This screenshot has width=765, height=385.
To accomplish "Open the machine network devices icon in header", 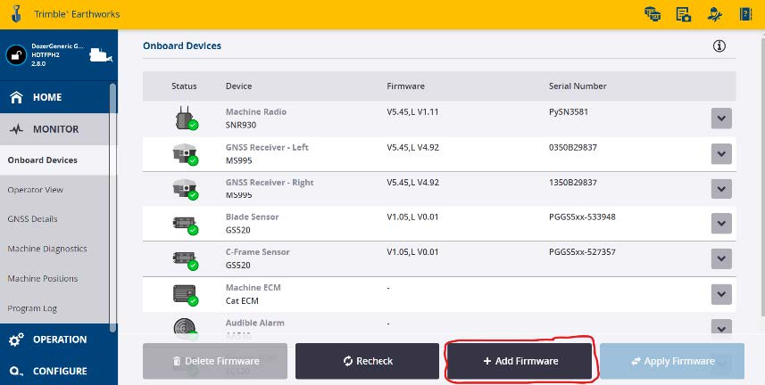I will coord(653,14).
